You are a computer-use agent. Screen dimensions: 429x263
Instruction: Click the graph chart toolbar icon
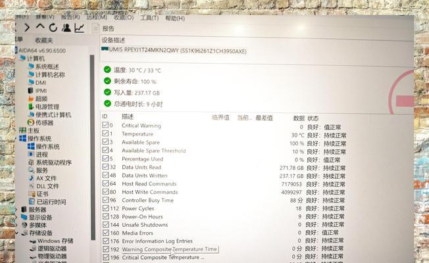[80, 28]
